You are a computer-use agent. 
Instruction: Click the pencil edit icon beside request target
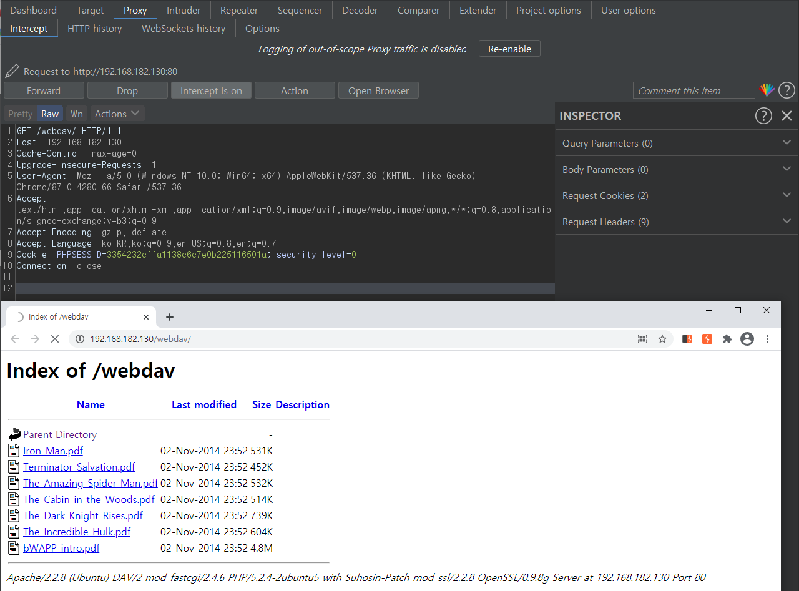tap(12, 71)
